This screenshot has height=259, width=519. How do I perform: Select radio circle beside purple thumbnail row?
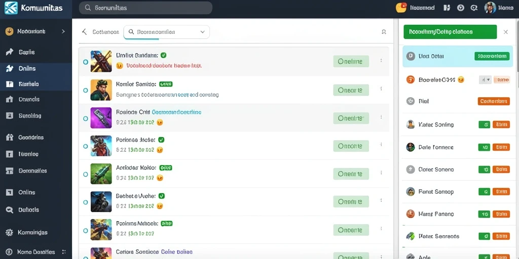coord(85,118)
